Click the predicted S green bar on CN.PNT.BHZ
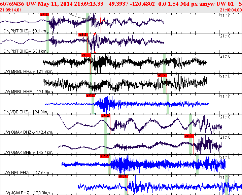Viewport: 242px width, 195px height. click(88, 23)
